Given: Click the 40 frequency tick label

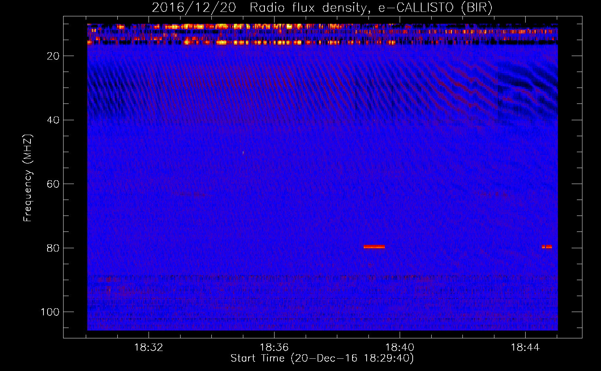Looking at the screenshot, I should tap(53, 120).
